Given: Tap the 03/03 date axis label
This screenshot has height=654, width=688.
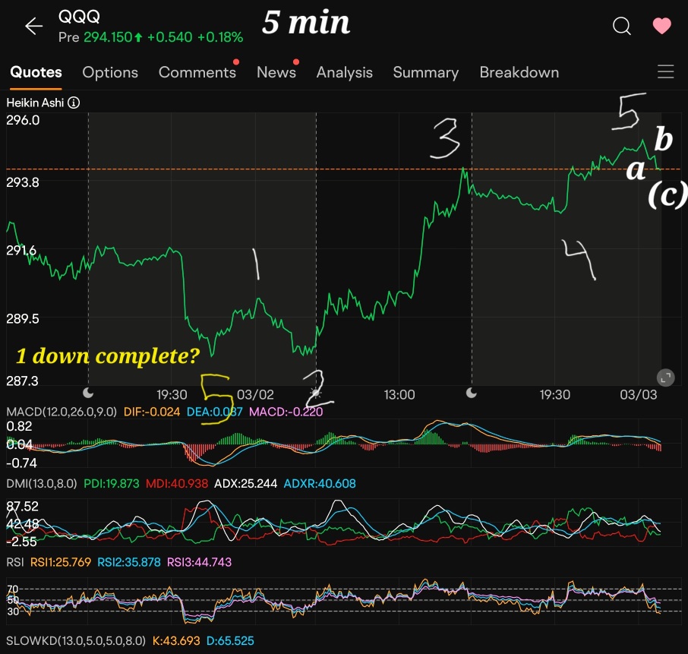Looking at the screenshot, I should (x=639, y=394).
